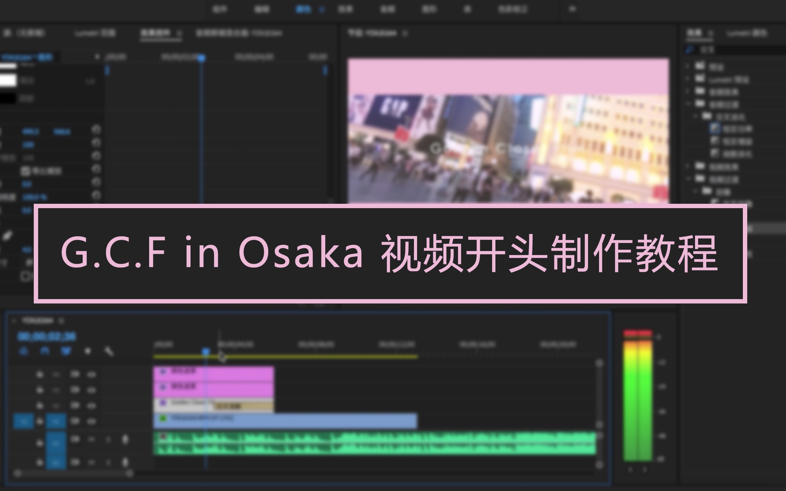Click the blue timeline timecode display

coord(47,336)
